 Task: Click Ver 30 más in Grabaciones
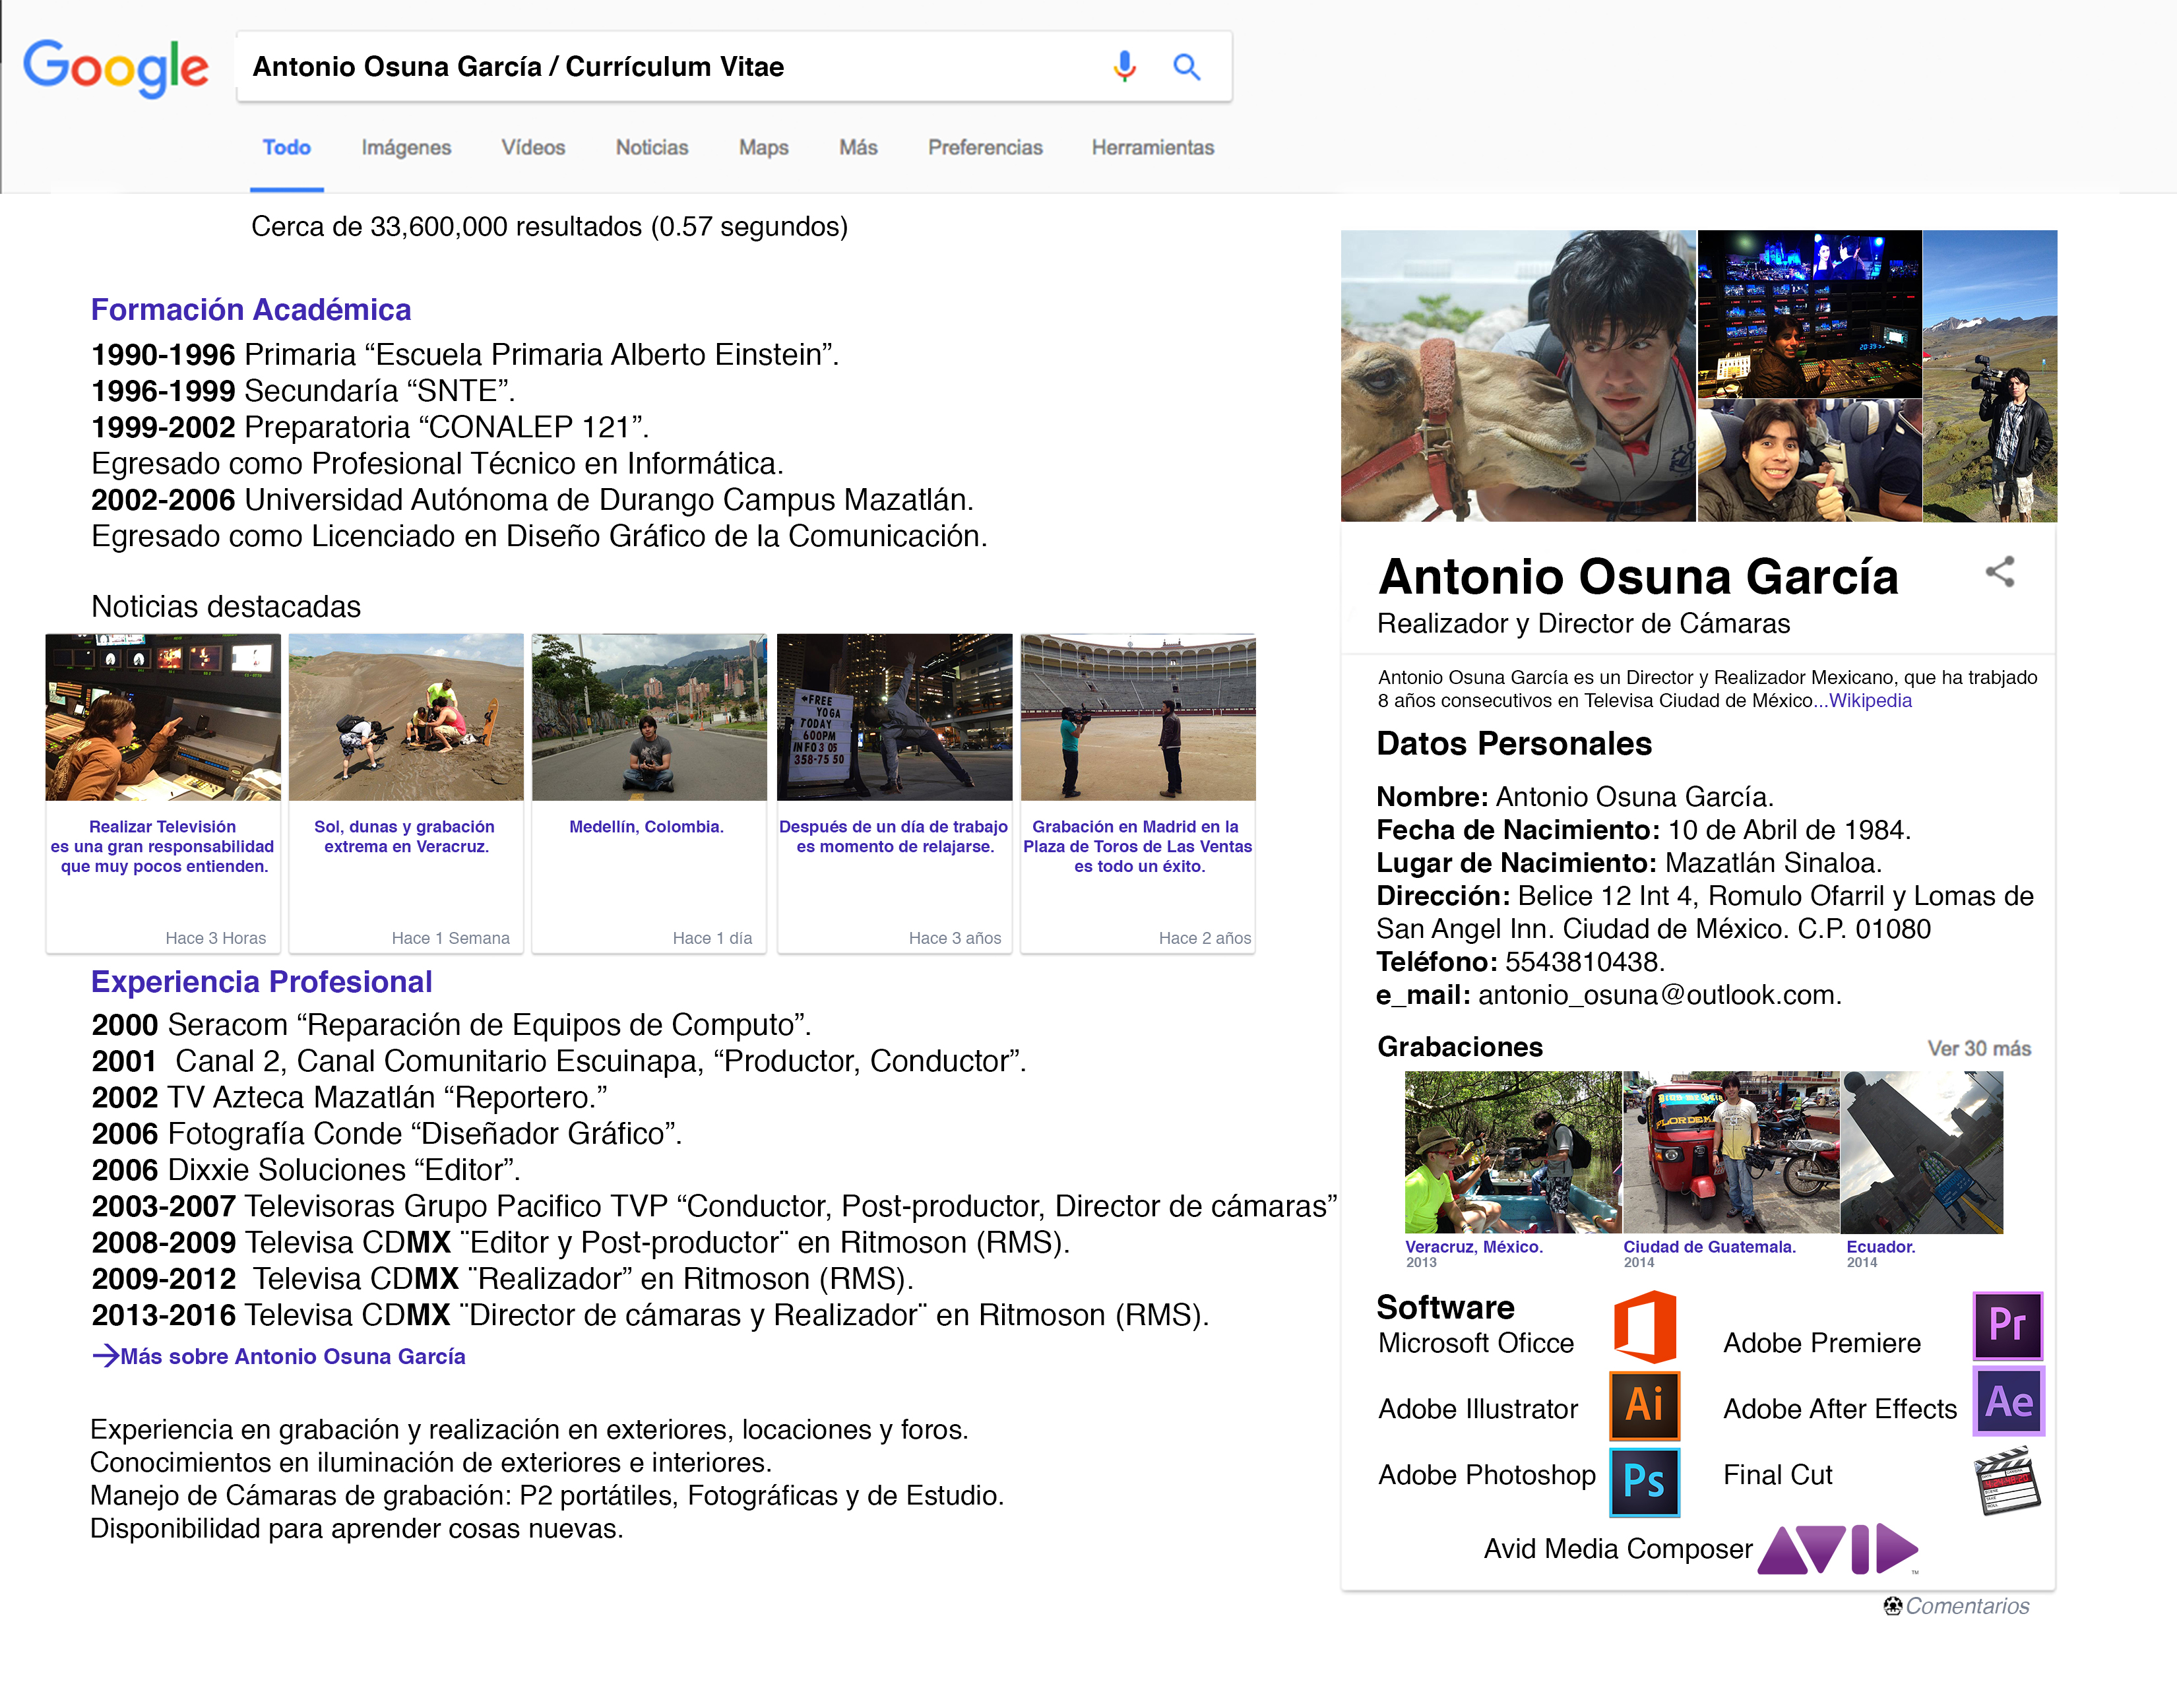(x=1978, y=1048)
